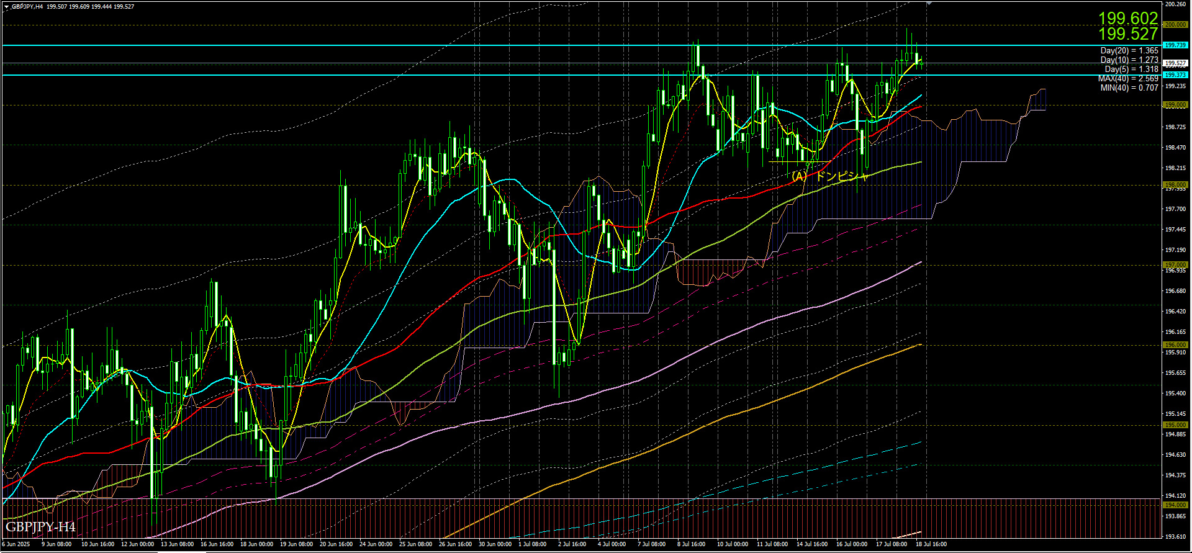This screenshot has height=553, width=1192.
Task: Click the large green 199.527 price text
Action: [x=1128, y=34]
